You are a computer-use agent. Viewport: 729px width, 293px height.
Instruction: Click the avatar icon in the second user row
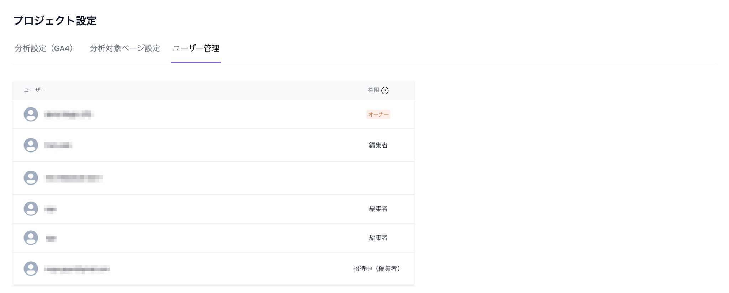[31, 145]
